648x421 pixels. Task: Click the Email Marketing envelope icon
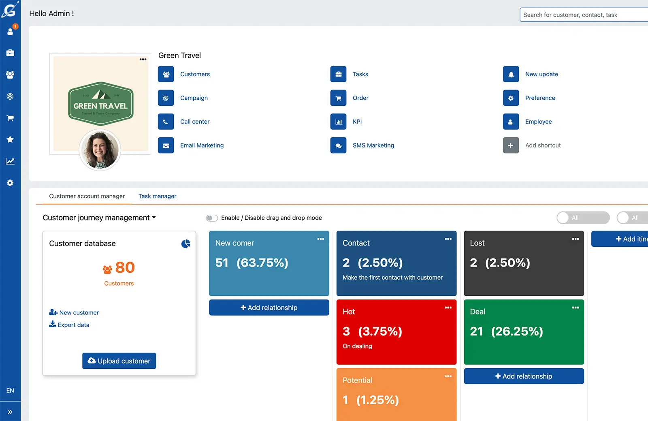click(166, 145)
